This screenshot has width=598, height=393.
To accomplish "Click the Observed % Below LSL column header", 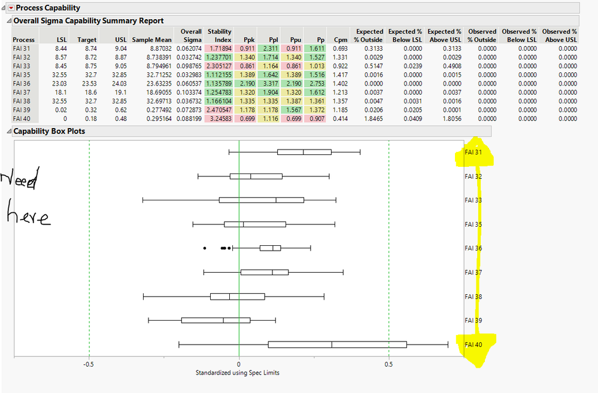I will (520, 35).
